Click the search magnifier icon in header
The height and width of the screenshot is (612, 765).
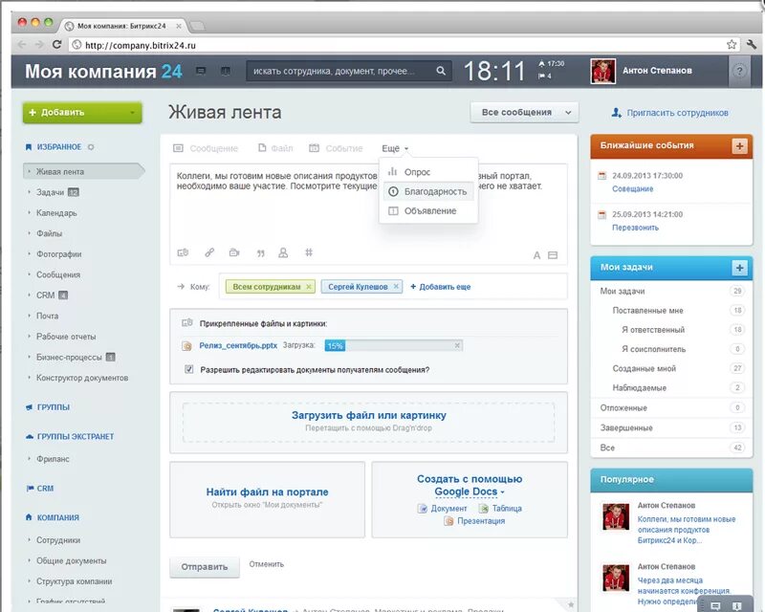point(441,71)
